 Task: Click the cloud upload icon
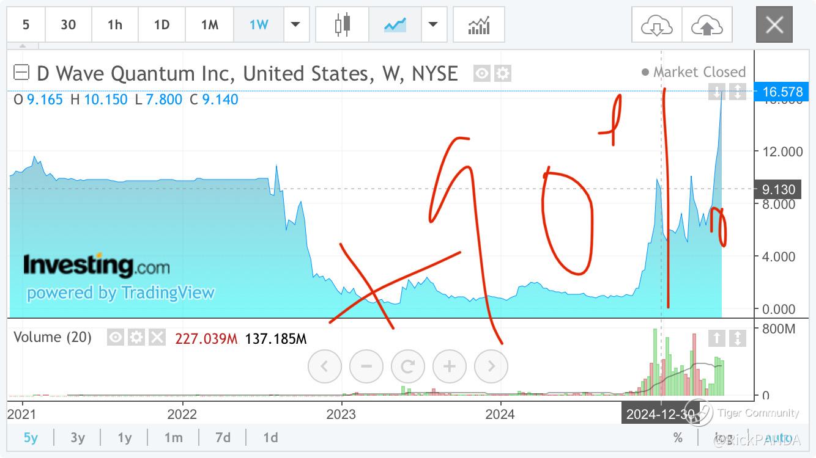707,25
